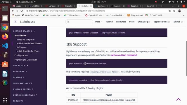Expand the Digging Deeper section
187x105 pixels.
coord(23,89)
